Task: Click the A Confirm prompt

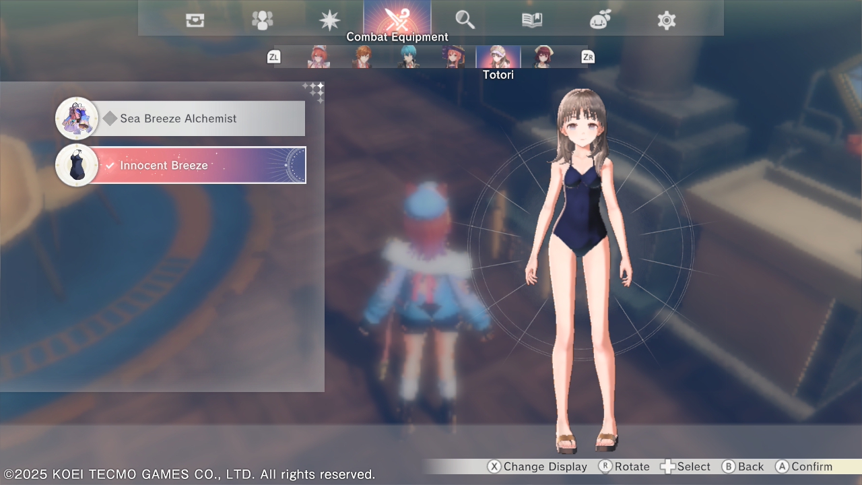Action: coord(804,467)
